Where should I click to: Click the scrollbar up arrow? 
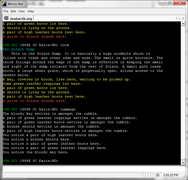(x=183, y=24)
